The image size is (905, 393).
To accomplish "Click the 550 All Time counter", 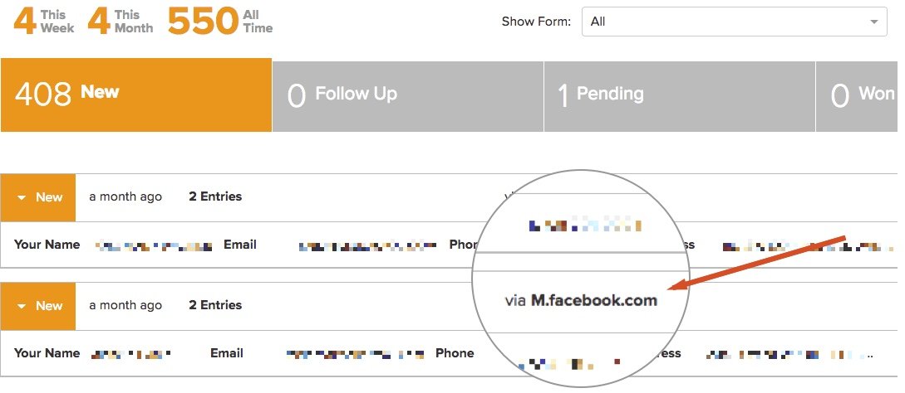I will [x=220, y=22].
